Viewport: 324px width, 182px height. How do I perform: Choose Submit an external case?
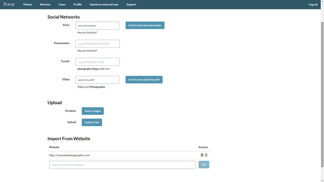point(104,4)
